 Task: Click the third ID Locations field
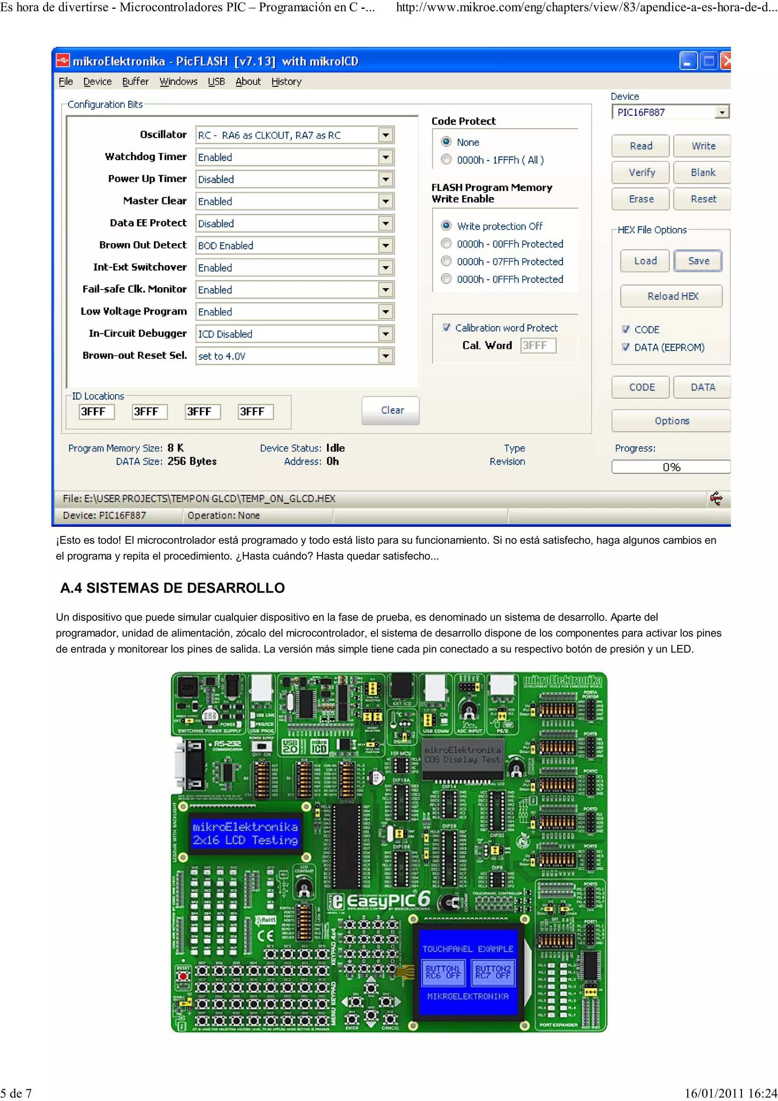203,412
